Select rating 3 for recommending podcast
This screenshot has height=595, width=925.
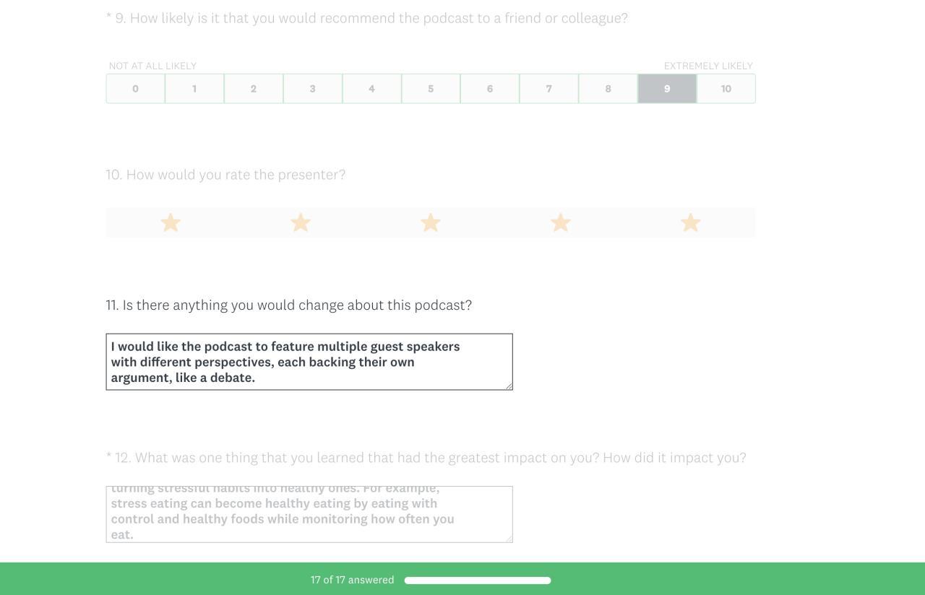pyautogui.click(x=313, y=89)
